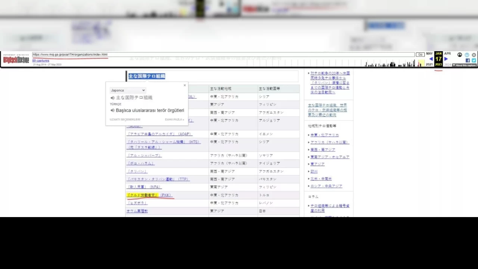
Task: Open the highlighted (PKK) organization link
Action: 149,195
